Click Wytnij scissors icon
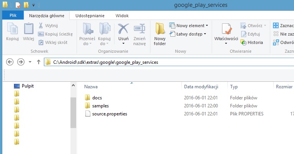294x154 pixels. [41, 26]
